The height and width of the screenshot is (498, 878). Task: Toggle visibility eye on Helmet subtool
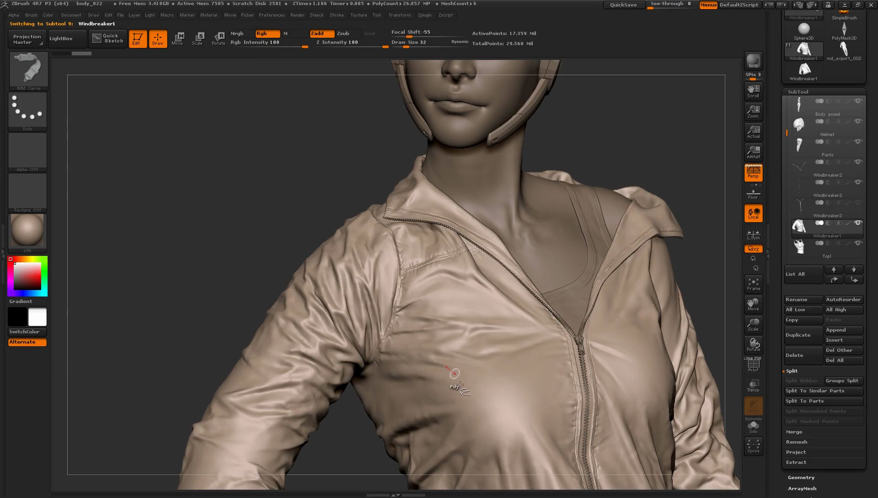click(x=857, y=122)
